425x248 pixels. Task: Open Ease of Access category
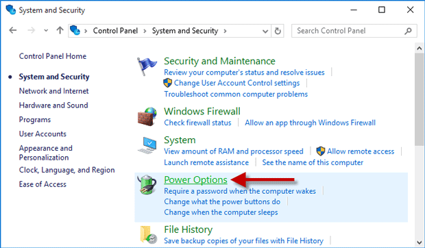pyautogui.click(x=42, y=184)
